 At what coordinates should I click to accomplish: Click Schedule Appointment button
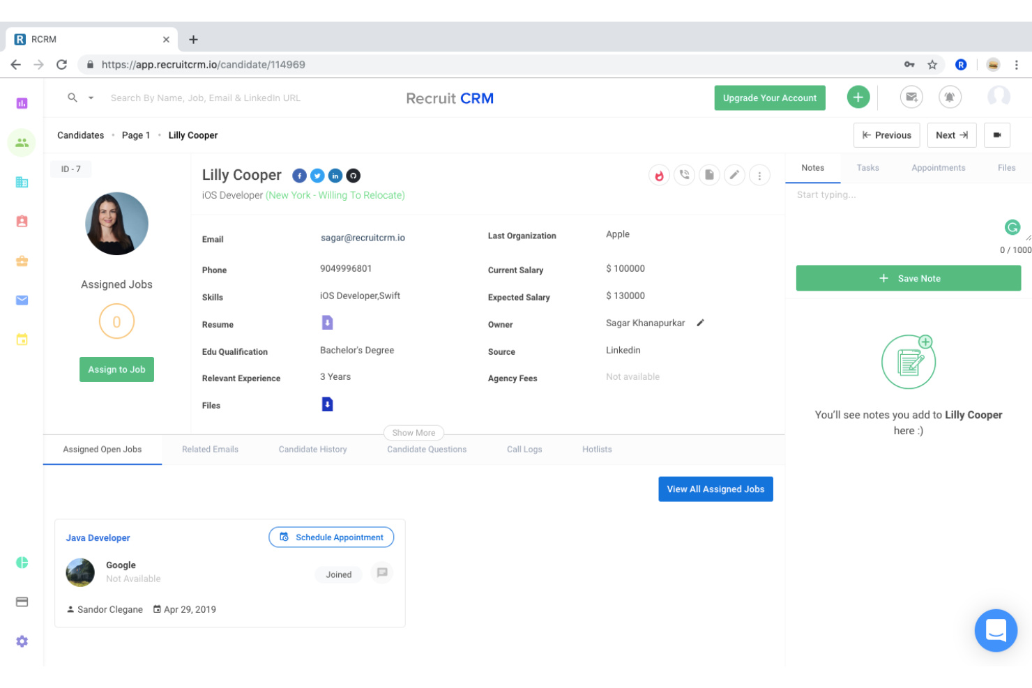coord(331,537)
